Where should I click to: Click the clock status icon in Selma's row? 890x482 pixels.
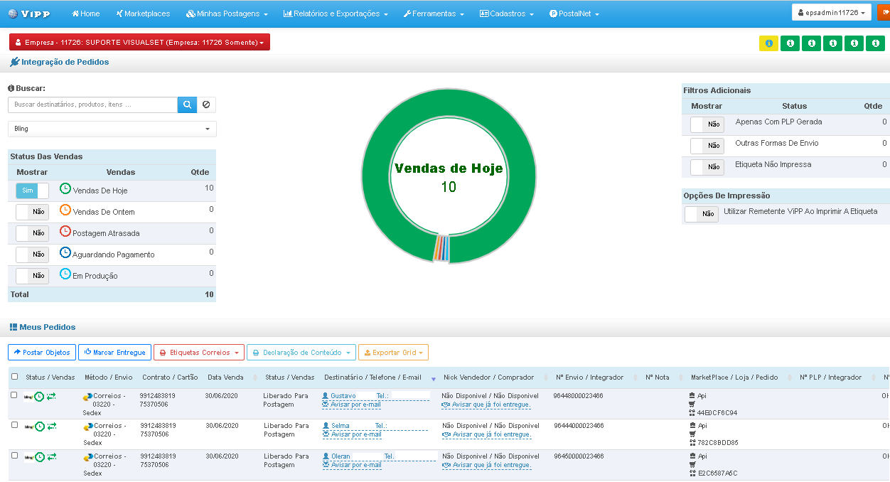[40, 427]
